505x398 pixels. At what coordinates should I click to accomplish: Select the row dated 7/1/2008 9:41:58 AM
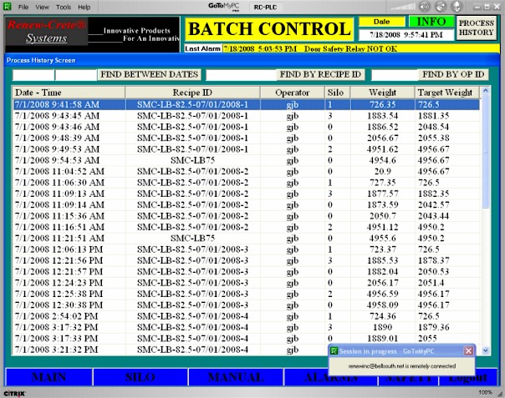click(x=247, y=104)
